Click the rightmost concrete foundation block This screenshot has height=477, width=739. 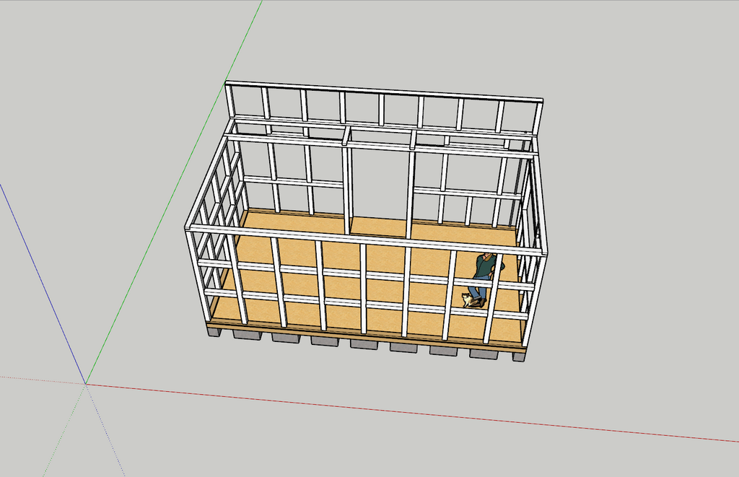coord(518,356)
